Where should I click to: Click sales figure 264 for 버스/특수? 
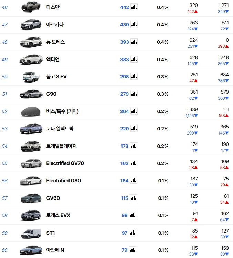pos(125,111)
